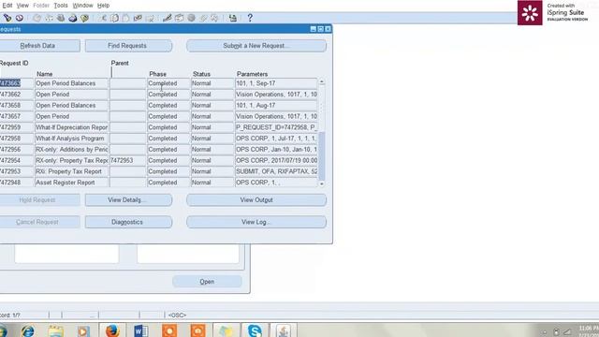The width and height of the screenshot is (599, 337).
Task: Open the Help menu
Action: (103, 6)
